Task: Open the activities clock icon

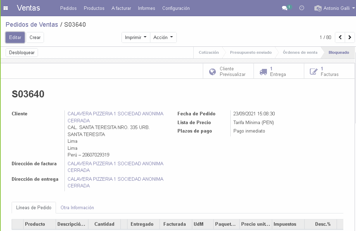Action: point(302,8)
